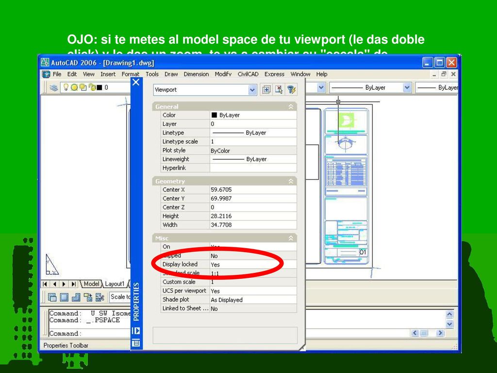The image size is (497, 373).
Task: Click the Polygonal Viewport icon
Action: (x=76, y=297)
